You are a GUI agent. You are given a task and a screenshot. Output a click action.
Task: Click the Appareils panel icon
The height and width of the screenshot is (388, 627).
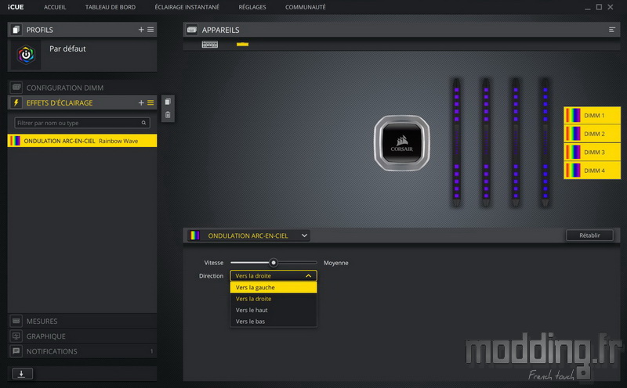(192, 30)
